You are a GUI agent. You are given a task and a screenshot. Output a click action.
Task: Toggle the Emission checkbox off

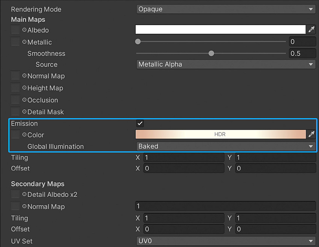pyautogui.click(x=140, y=123)
